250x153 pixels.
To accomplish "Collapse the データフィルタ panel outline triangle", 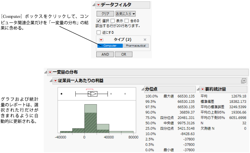I will 94,5.
